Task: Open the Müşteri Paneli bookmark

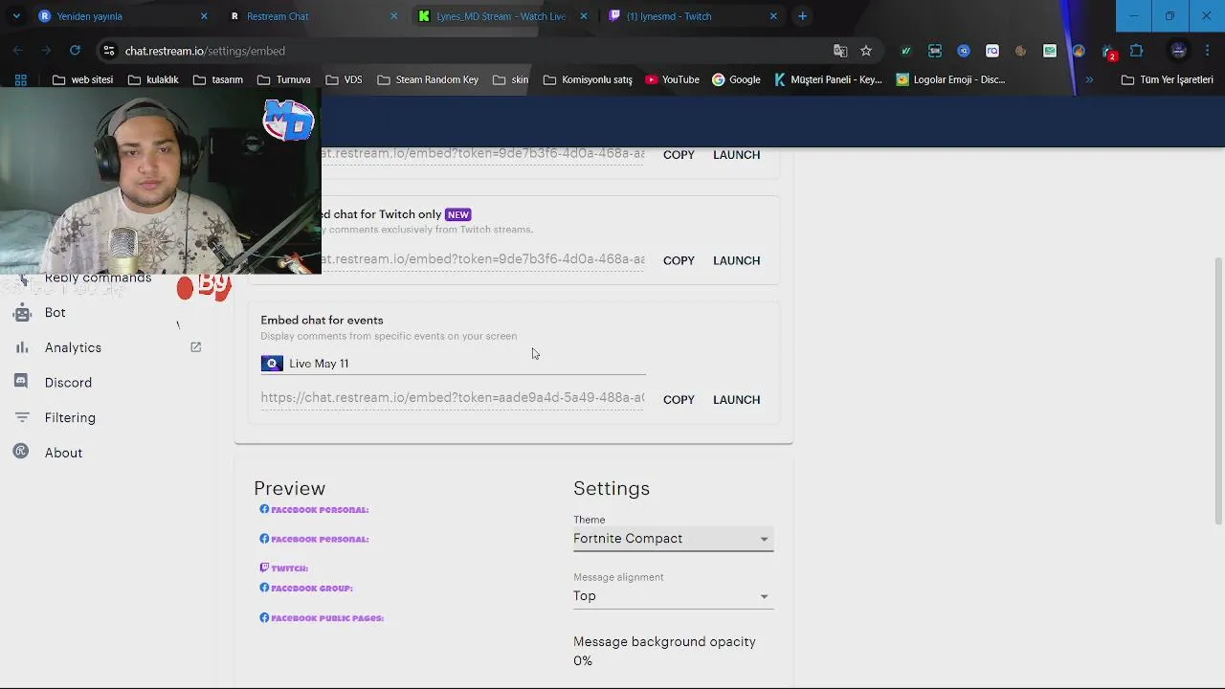Action: [828, 79]
